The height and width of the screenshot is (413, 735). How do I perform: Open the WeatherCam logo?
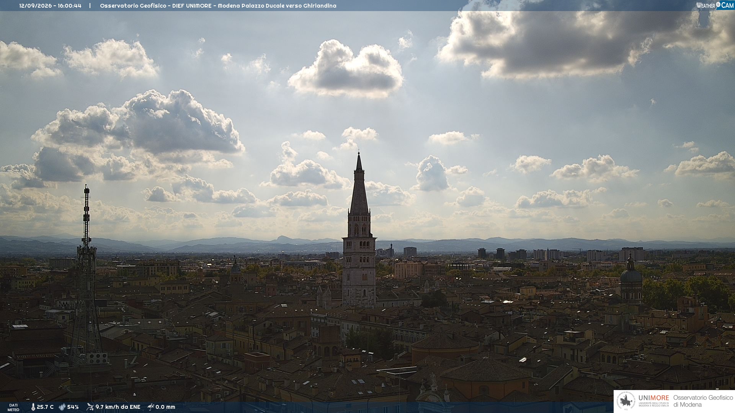coord(715,5)
